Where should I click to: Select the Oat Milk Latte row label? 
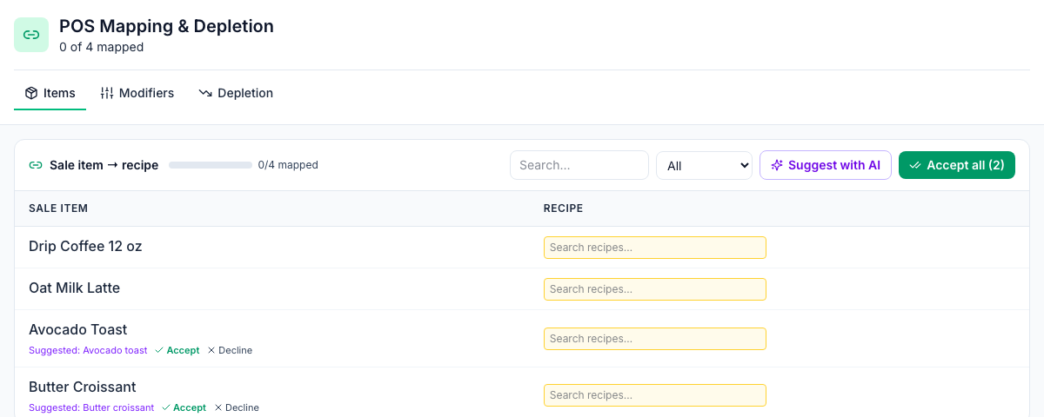pos(74,288)
